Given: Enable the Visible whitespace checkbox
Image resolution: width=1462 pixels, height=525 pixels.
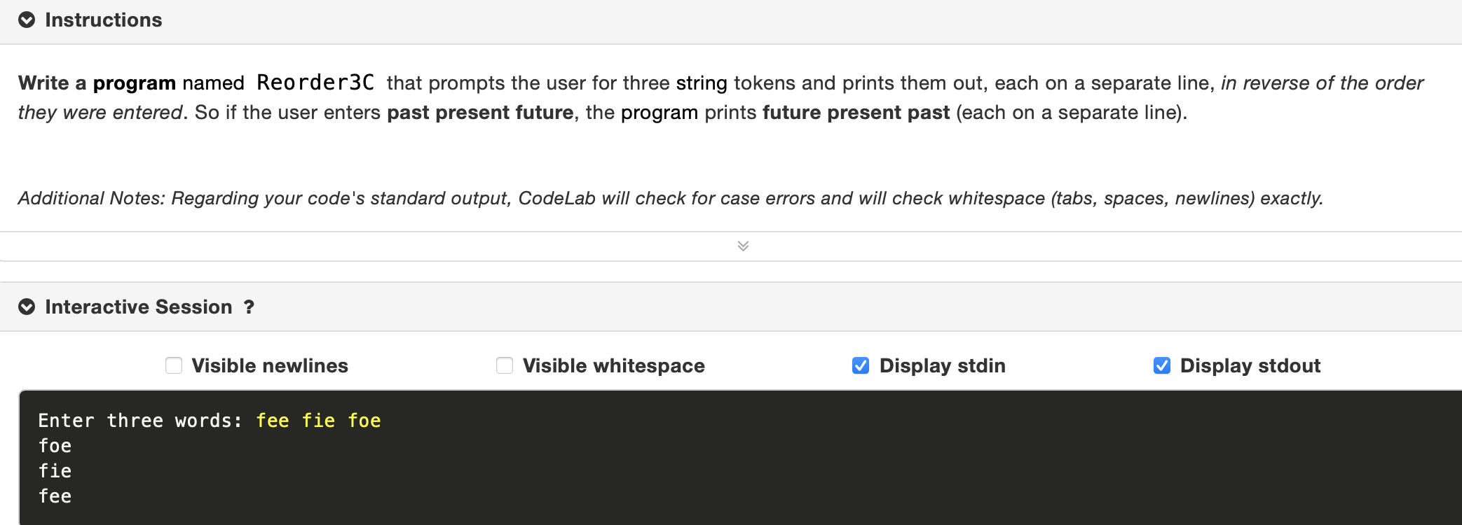Looking at the screenshot, I should 504,365.
